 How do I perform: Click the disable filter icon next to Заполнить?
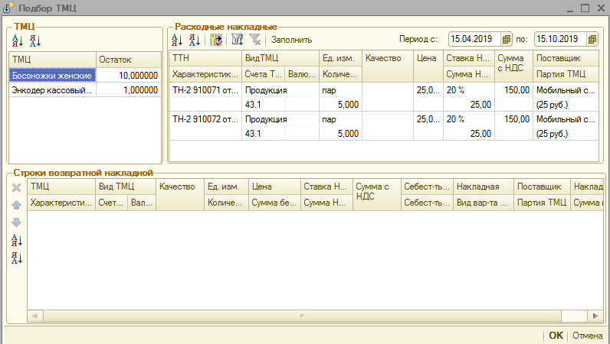click(x=254, y=39)
